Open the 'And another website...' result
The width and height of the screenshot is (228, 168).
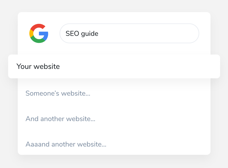(60, 119)
